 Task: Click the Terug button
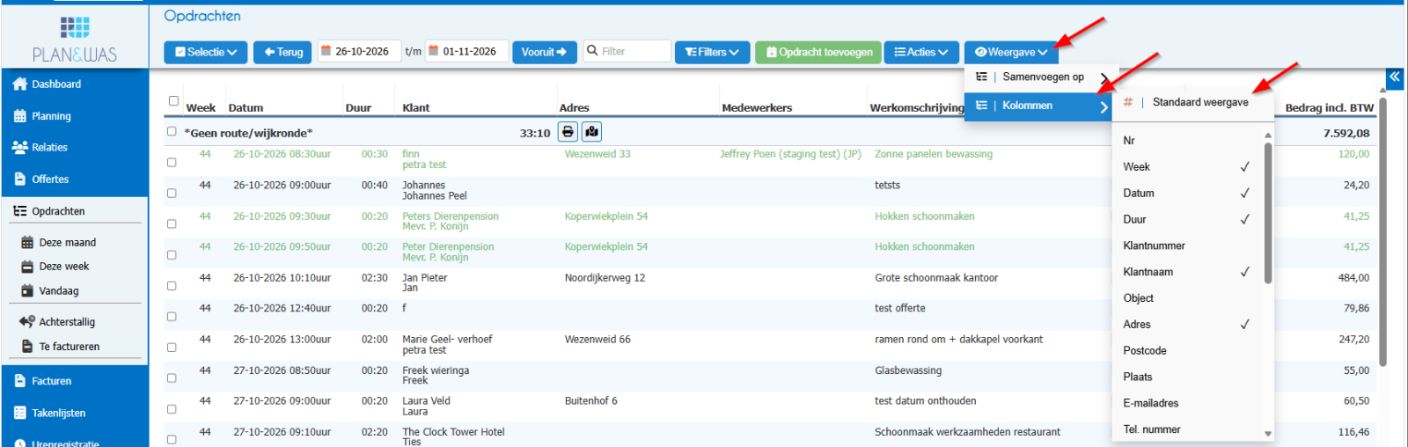click(x=282, y=52)
